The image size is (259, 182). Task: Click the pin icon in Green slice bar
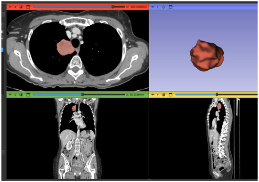[x=10, y=95]
